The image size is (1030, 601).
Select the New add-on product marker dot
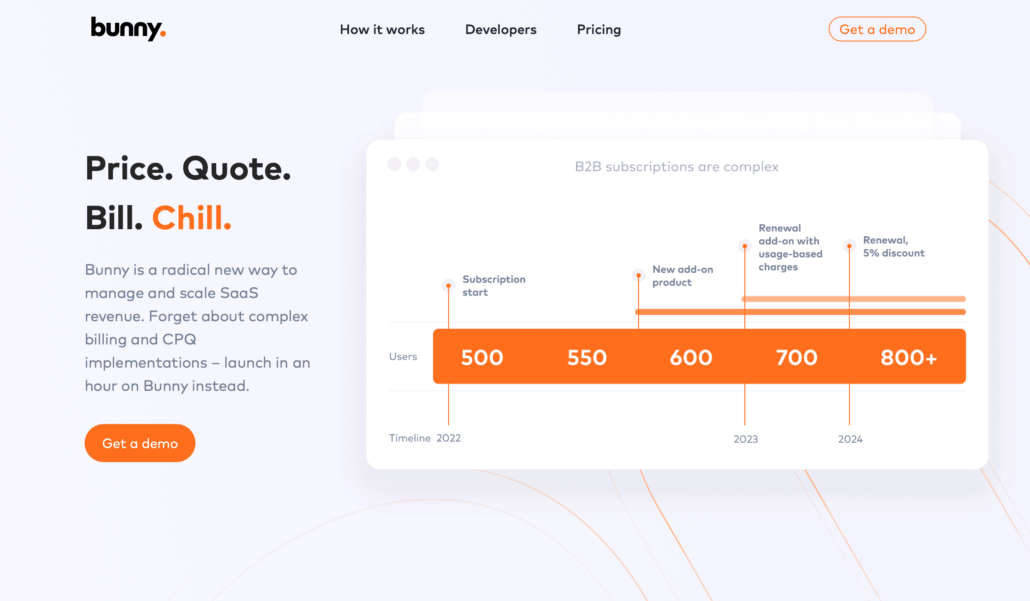(639, 275)
